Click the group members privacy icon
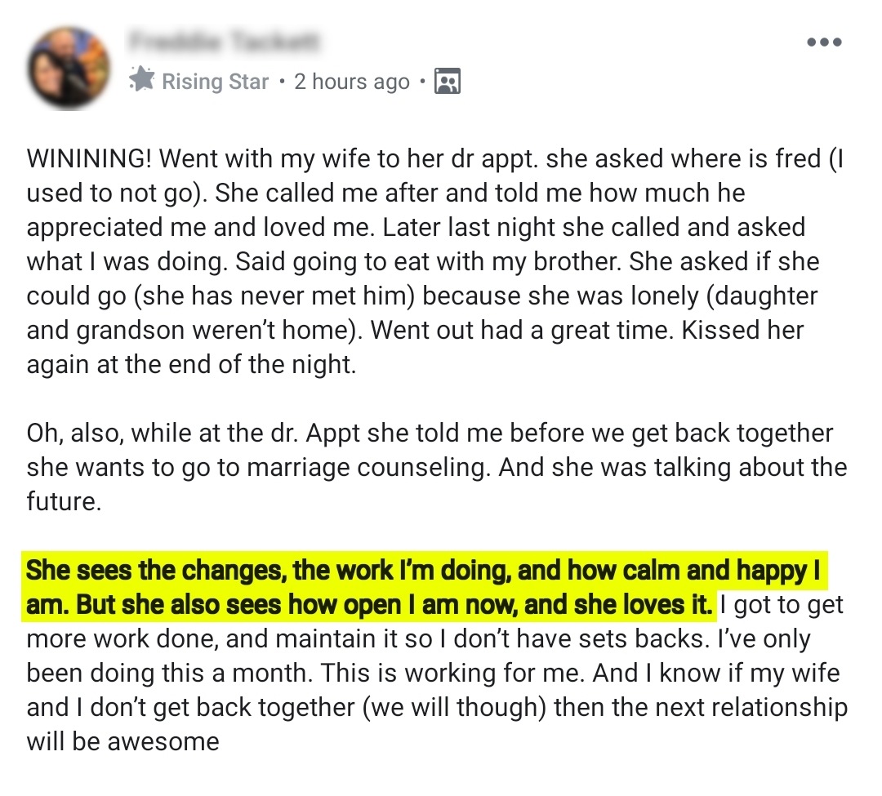The width and height of the screenshot is (882, 796). pyautogui.click(x=447, y=81)
